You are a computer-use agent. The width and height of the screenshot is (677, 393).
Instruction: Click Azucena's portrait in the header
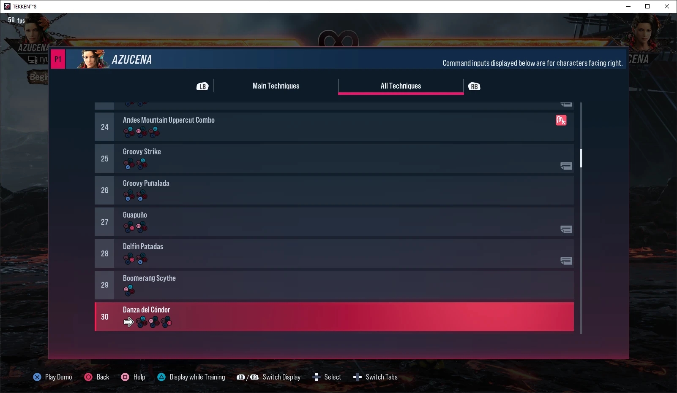(x=93, y=59)
